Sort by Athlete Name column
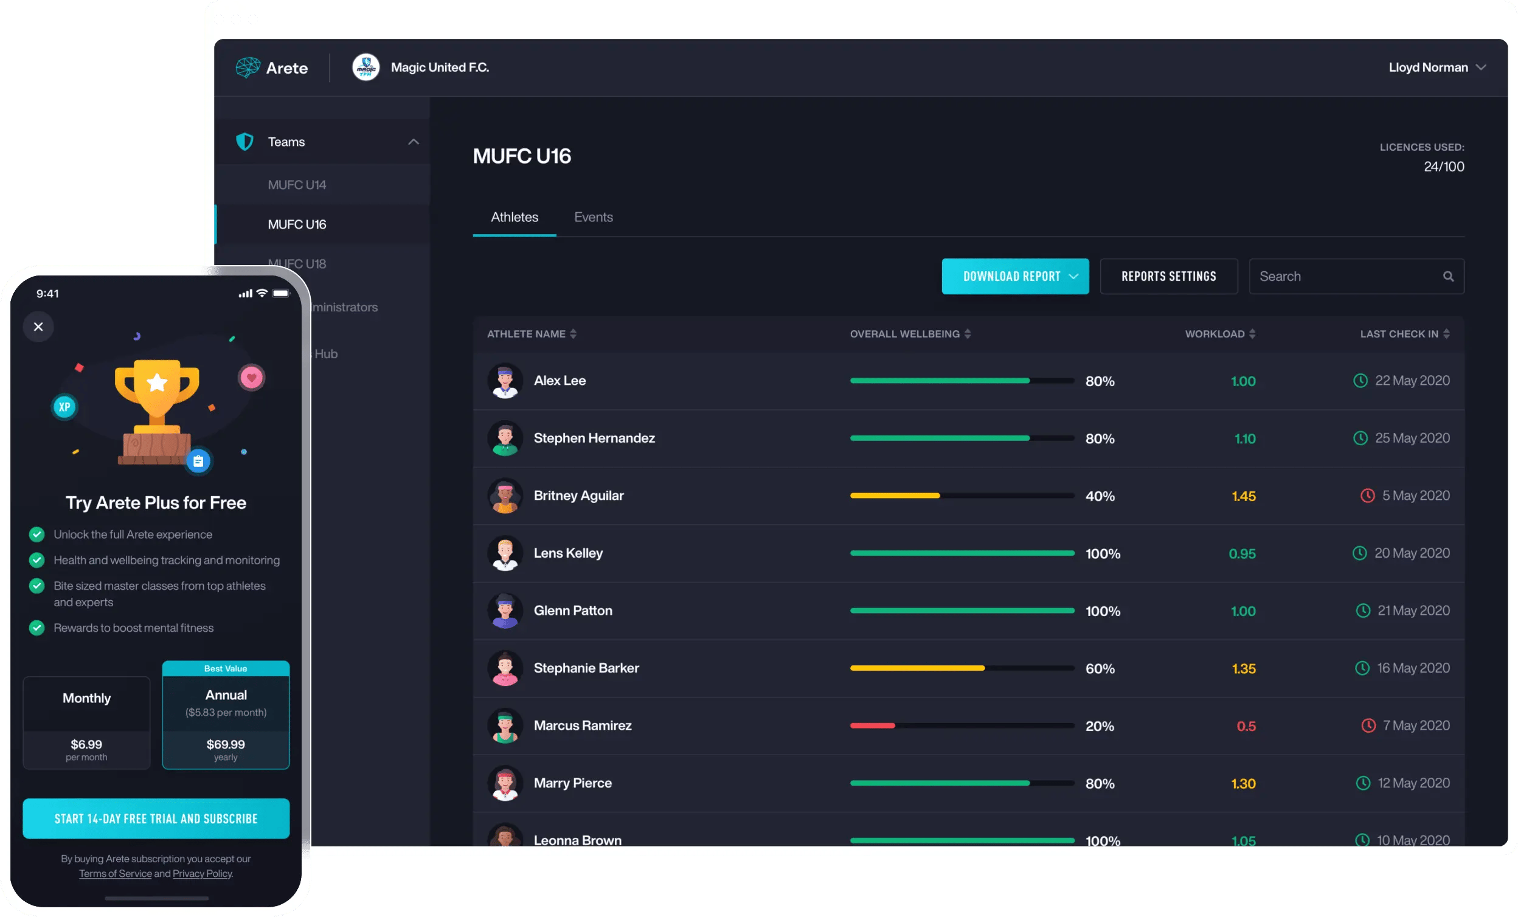This screenshot has height=917, width=1518. coord(532,334)
